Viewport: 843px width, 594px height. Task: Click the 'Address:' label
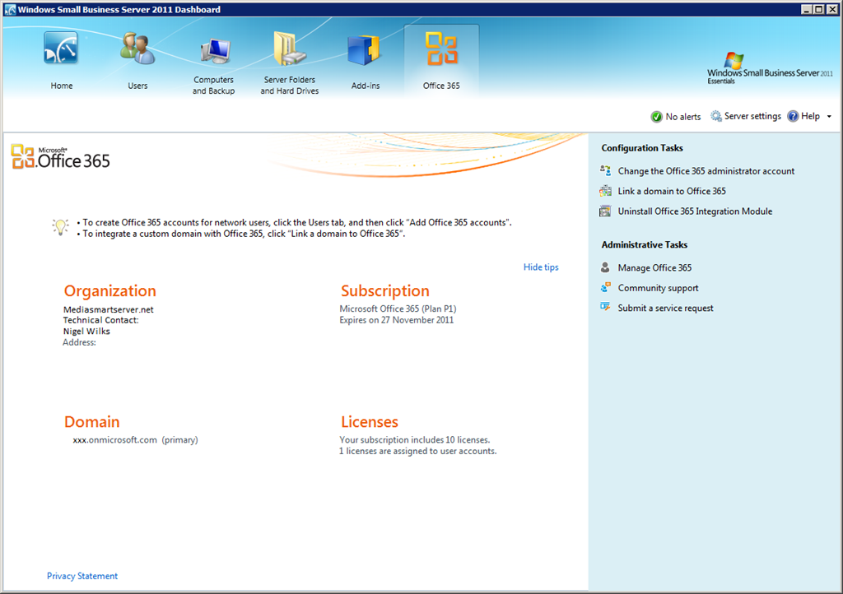coord(79,342)
